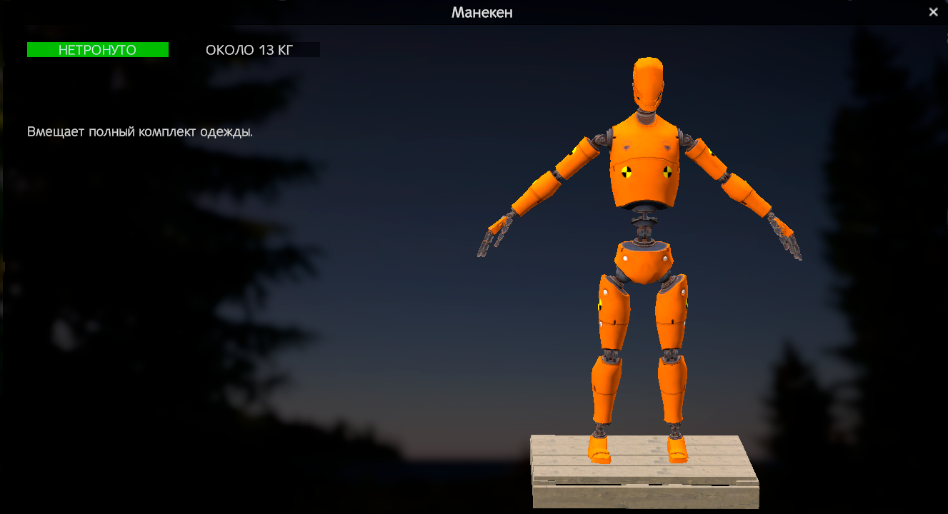Click the Манекен title text

pos(482,12)
